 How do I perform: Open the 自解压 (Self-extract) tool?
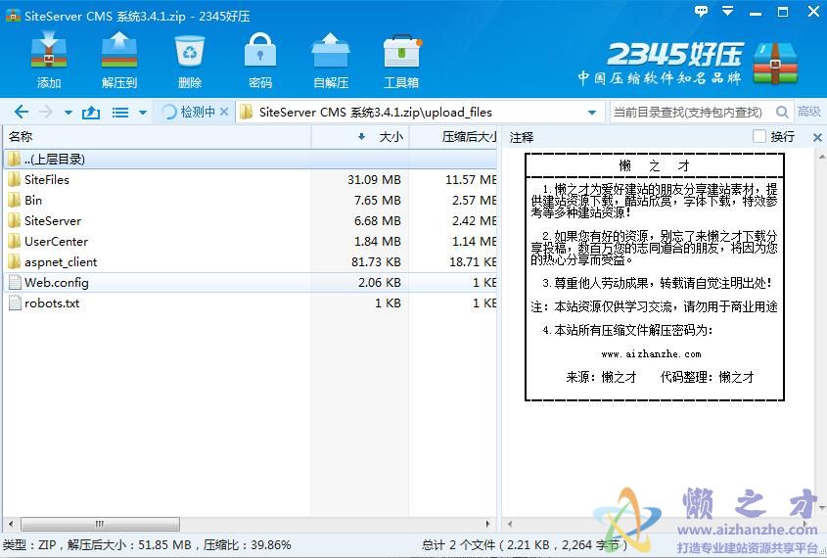[331, 60]
